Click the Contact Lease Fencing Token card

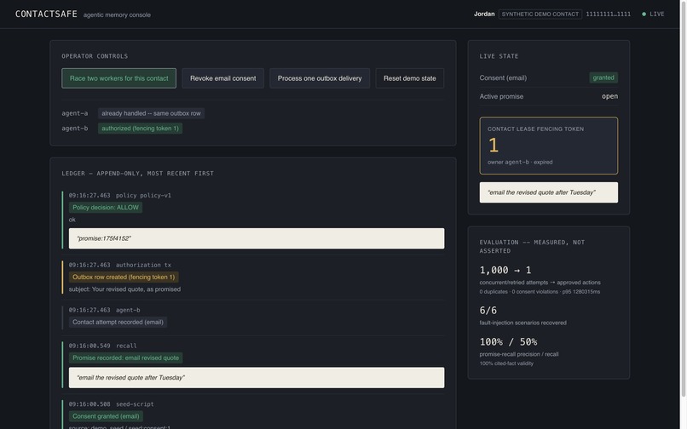(x=549, y=146)
